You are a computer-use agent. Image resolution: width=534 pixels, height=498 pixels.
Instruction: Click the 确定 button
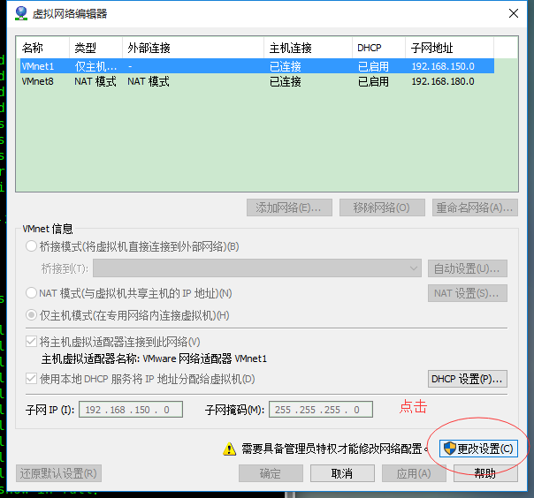[271, 473]
